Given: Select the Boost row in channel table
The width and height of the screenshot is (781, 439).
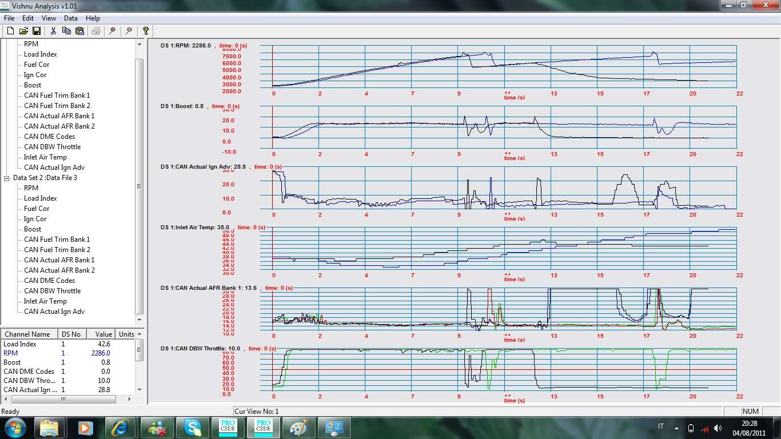Looking at the screenshot, I should (13, 362).
